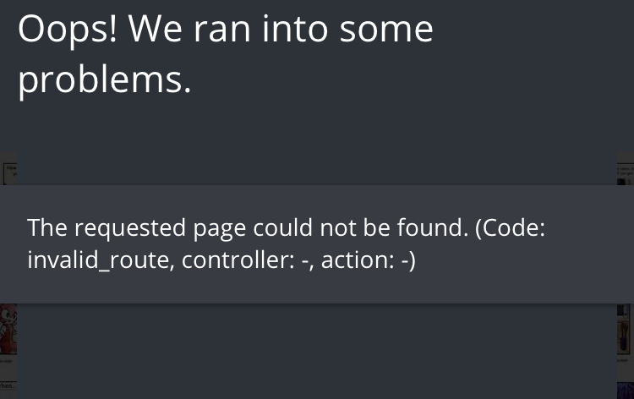Click the "Oops! We ran into some problems." heading

click(226, 55)
